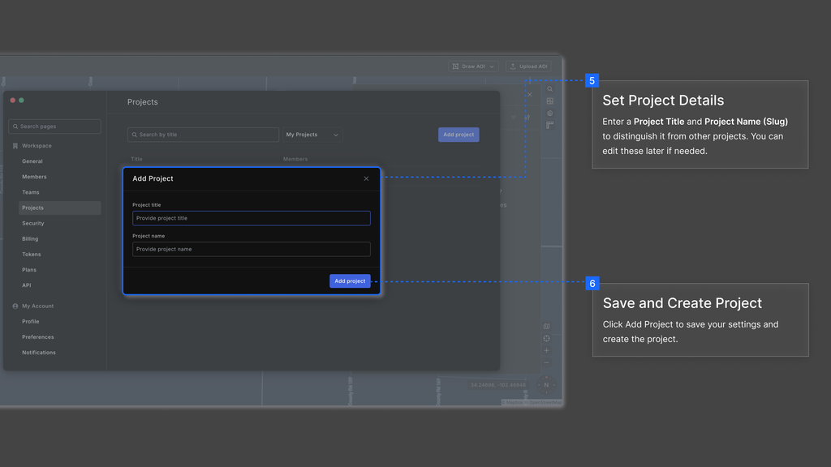
Task: Open Tokens settings page
Action: [x=32, y=254]
